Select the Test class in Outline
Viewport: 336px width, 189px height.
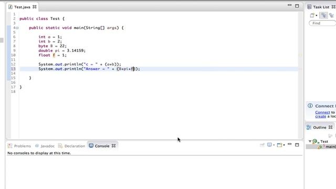324,141
